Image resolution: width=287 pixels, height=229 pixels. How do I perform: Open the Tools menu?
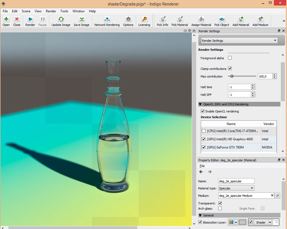click(64, 11)
